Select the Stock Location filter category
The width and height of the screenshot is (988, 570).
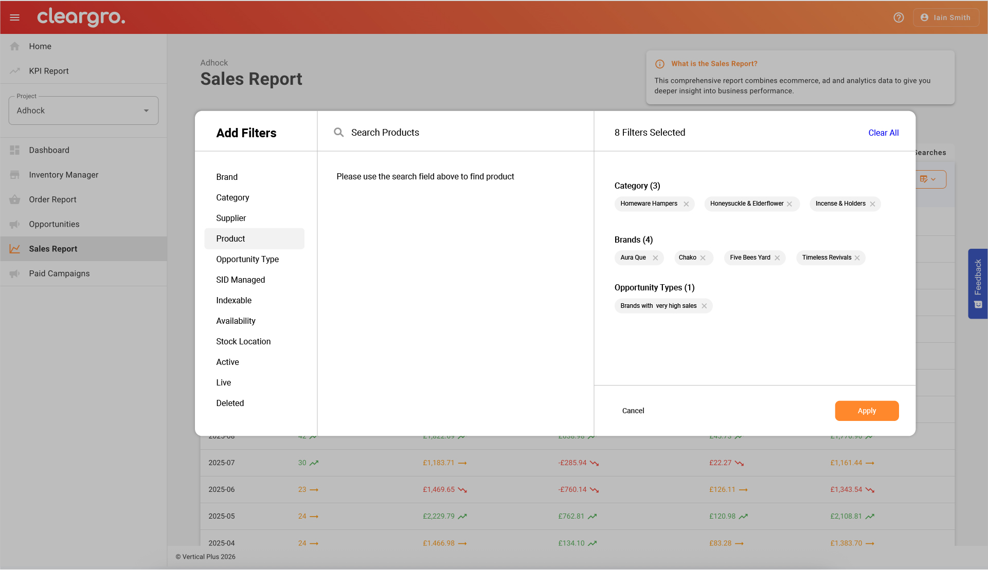(243, 342)
